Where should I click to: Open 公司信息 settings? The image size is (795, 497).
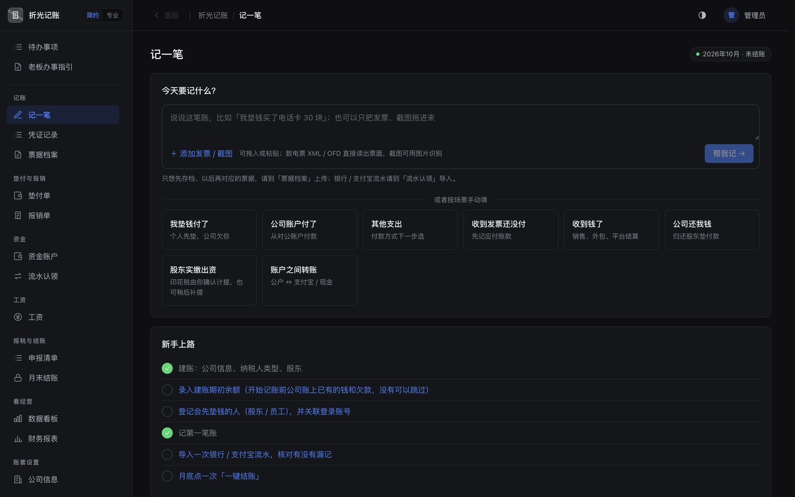click(63, 479)
